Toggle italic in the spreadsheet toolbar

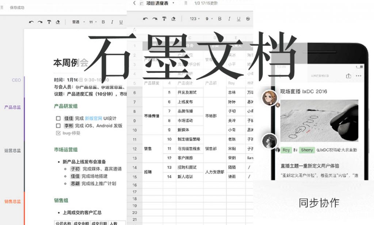click(x=229, y=19)
